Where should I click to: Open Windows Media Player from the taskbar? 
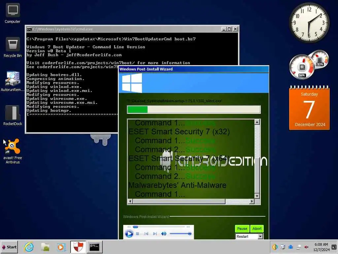[61, 247]
